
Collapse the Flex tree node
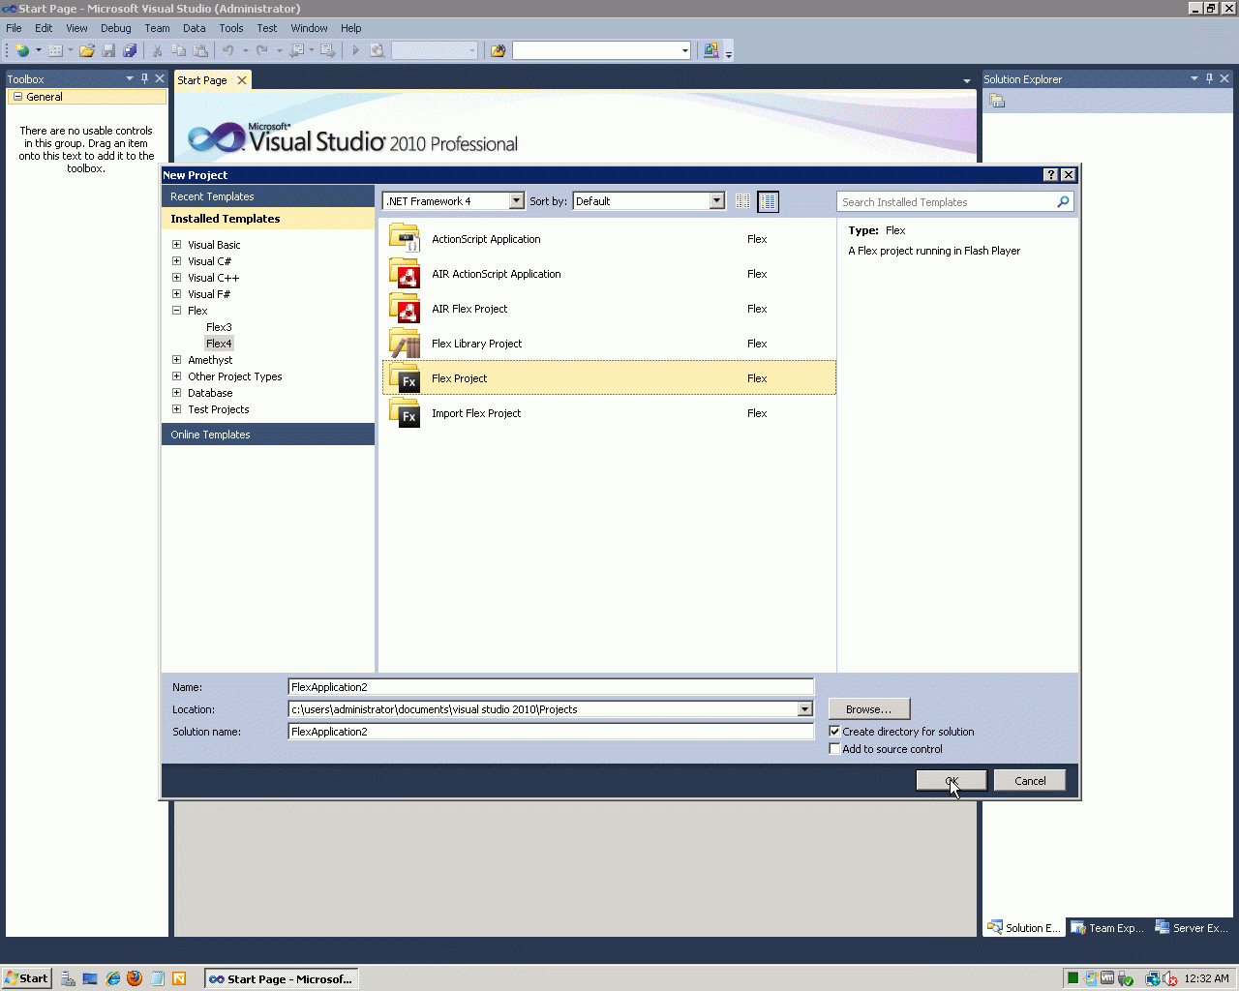[x=176, y=311]
